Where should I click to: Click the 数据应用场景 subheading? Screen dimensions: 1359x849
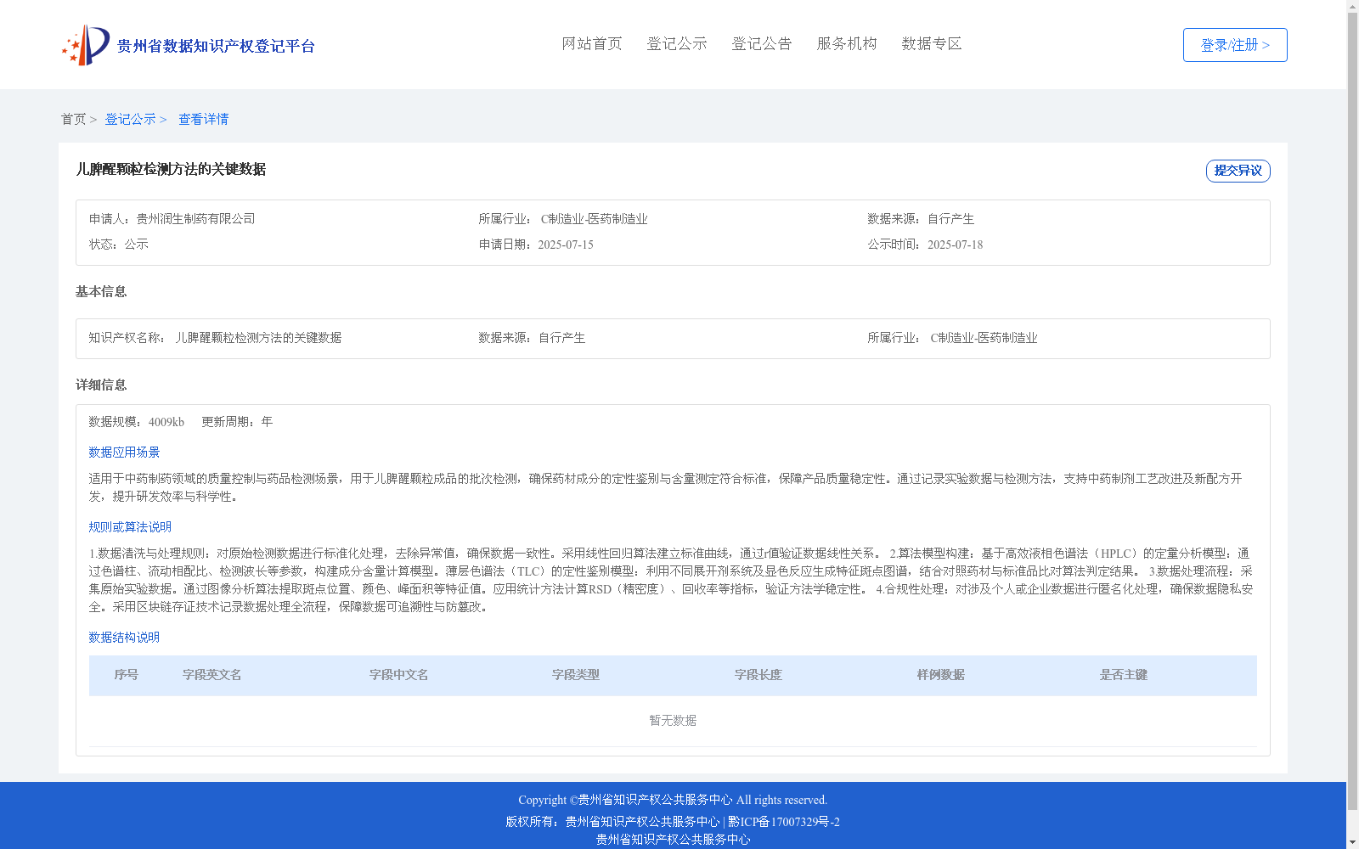click(124, 453)
